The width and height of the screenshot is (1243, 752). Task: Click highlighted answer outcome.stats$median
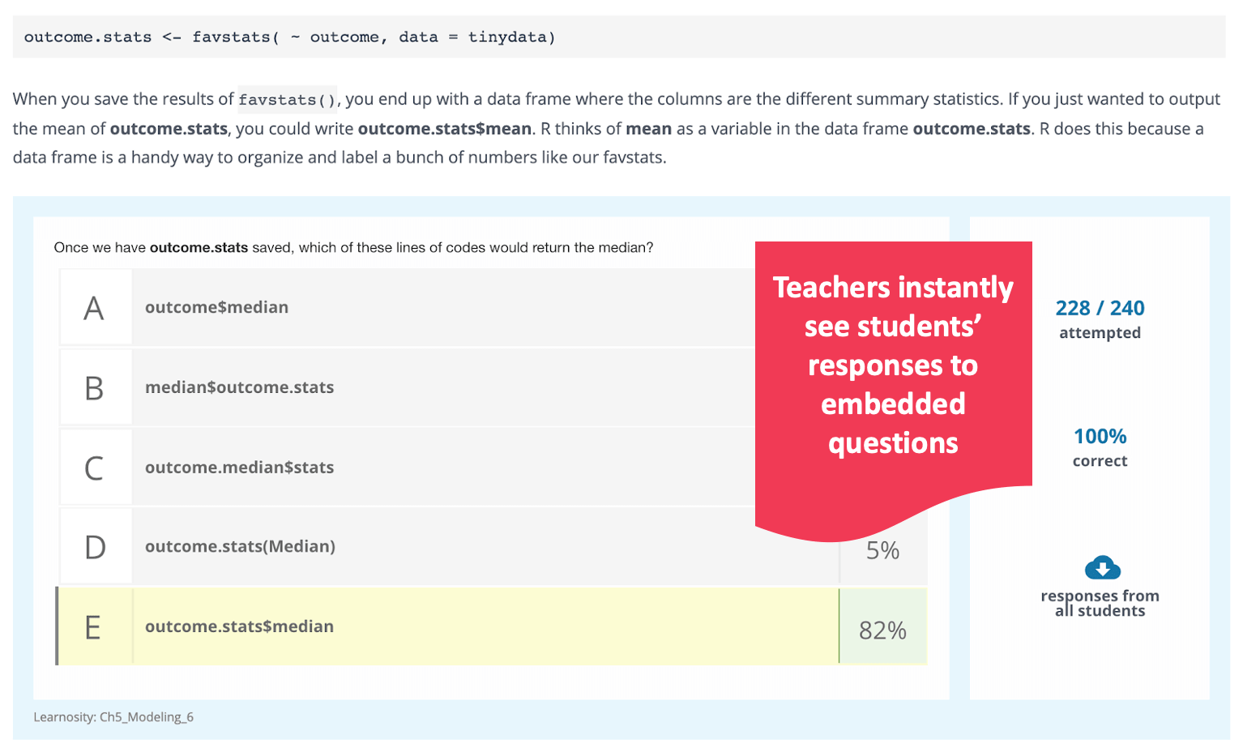pos(239,626)
